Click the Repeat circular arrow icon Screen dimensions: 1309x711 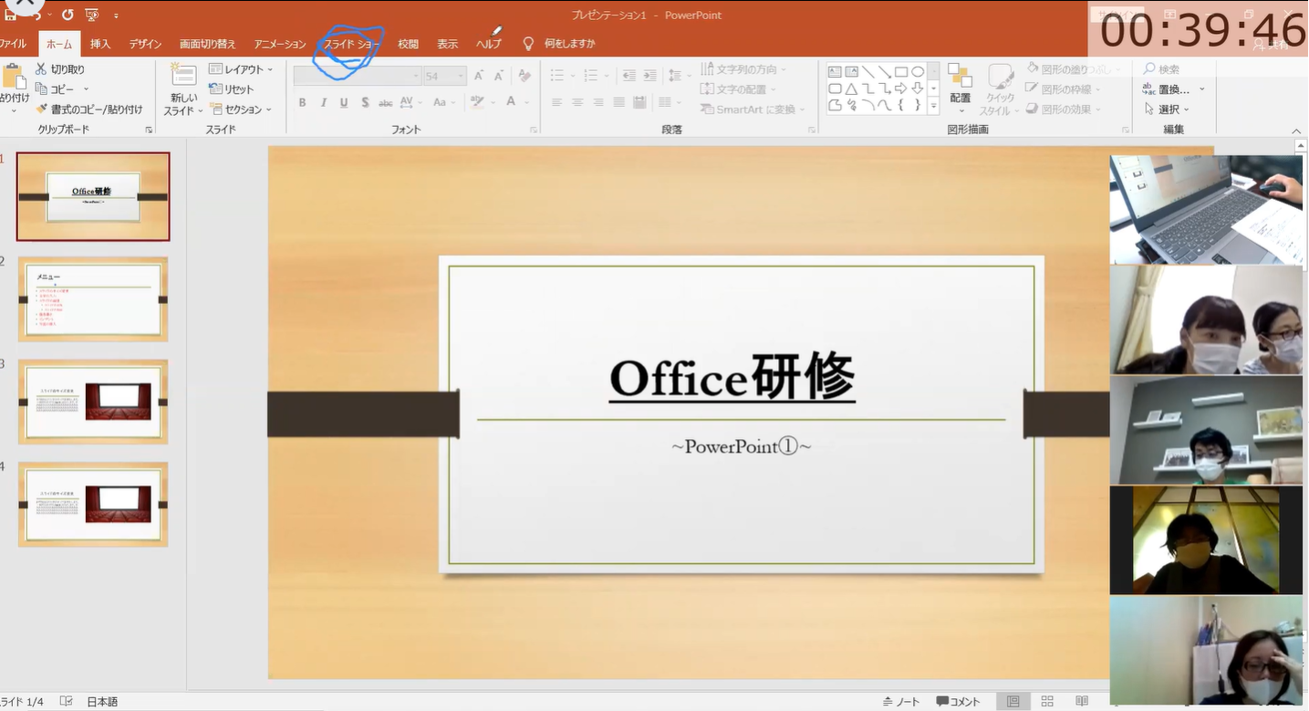[x=68, y=15]
